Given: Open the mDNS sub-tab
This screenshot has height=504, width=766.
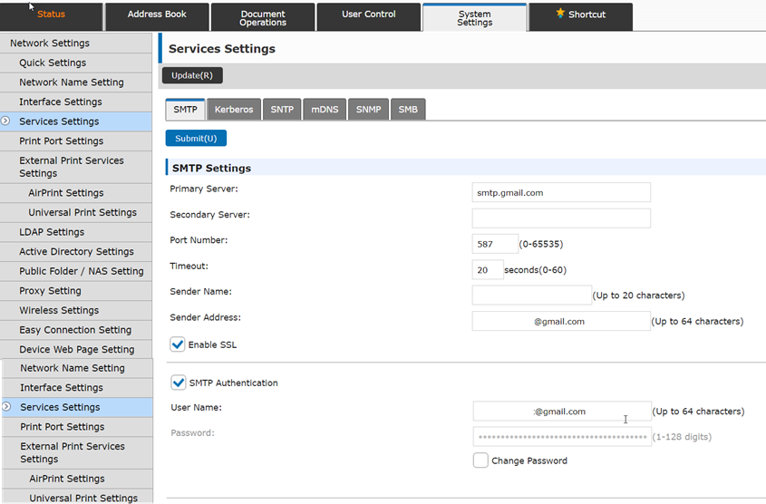Looking at the screenshot, I should pyautogui.click(x=325, y=110).
